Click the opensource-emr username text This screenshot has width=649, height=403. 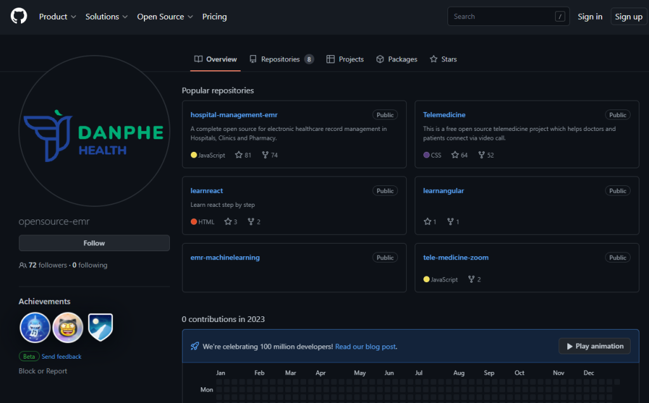click(x=54, y=221)
